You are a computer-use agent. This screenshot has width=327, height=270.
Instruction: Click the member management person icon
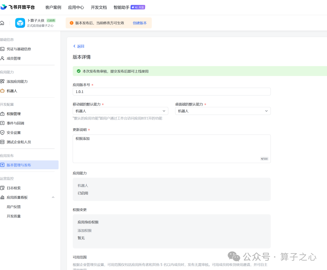pos(2,58)
